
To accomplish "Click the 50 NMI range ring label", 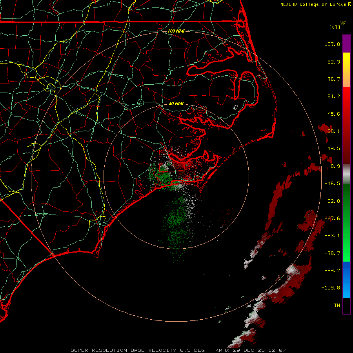I will pos(176,104).
